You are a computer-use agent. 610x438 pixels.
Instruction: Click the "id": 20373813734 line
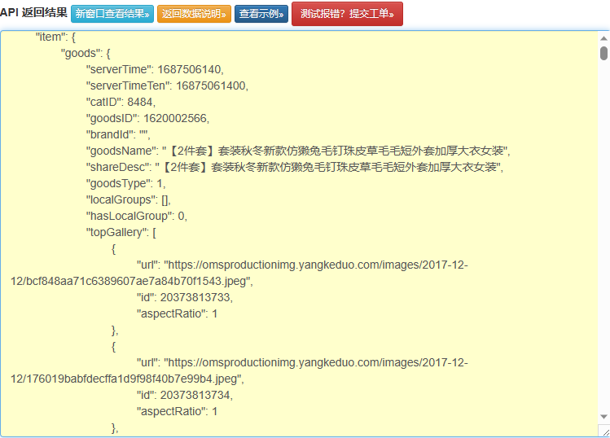click(x=185, y=395)
